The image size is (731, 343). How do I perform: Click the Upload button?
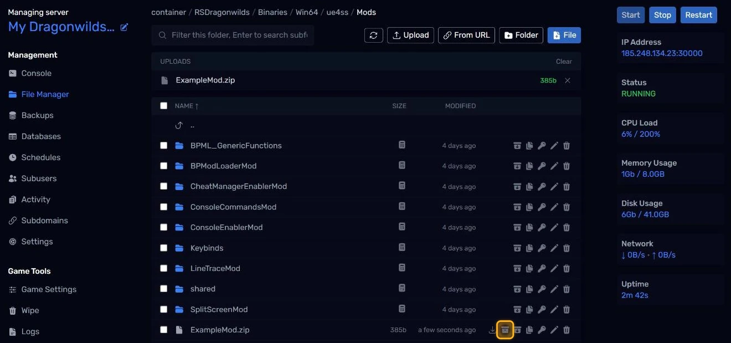click(x=410, y=35)
